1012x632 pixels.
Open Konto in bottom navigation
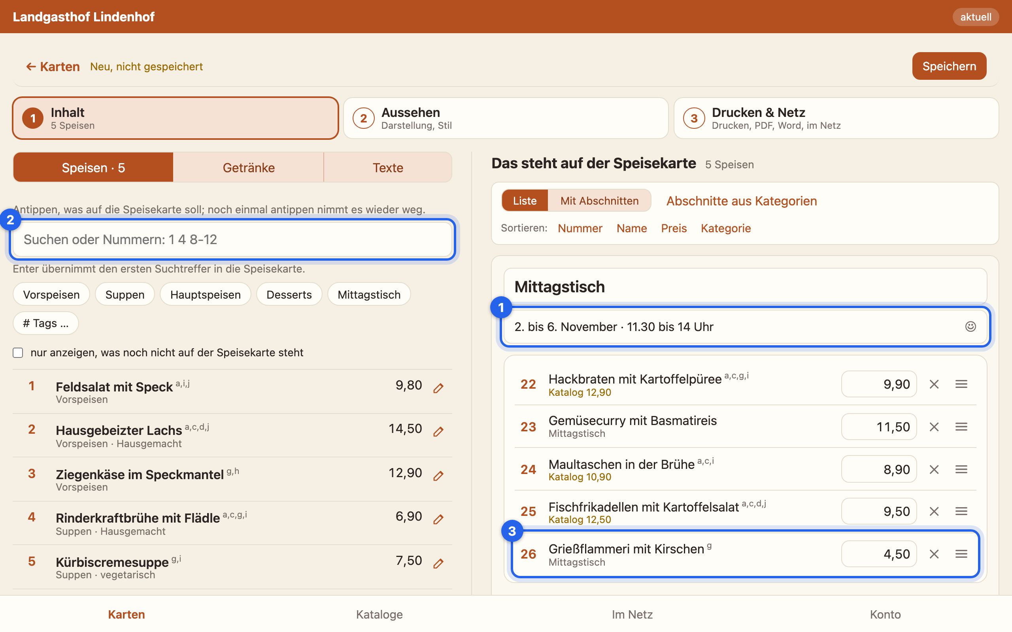coord(885,615)
